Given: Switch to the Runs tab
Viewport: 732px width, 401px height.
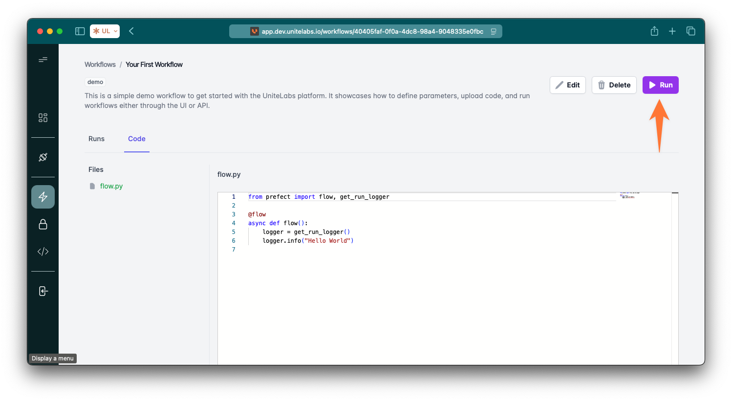Looking at the screenshot, I should pos(96,139).
